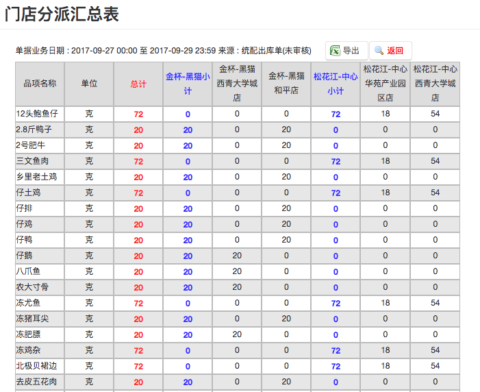Select the 农大寸骨 item name

[x=32, y=287]
